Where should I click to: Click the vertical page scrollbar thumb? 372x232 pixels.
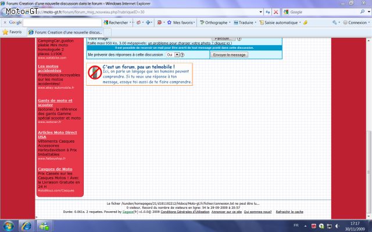tap(369, 172)
